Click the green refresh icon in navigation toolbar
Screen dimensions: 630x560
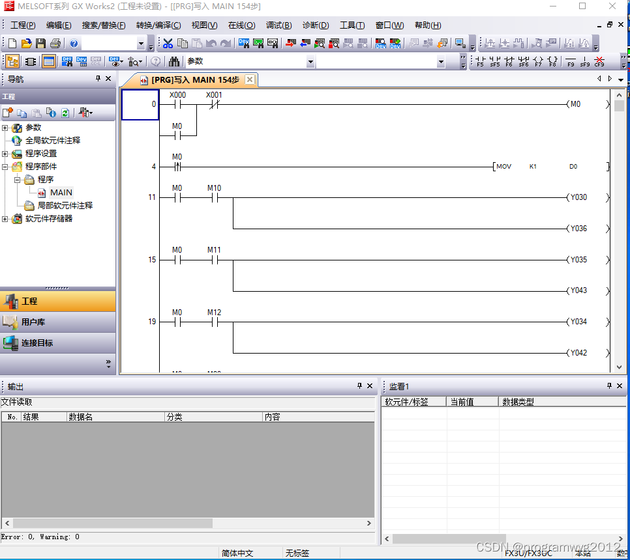tap(65, 113)
